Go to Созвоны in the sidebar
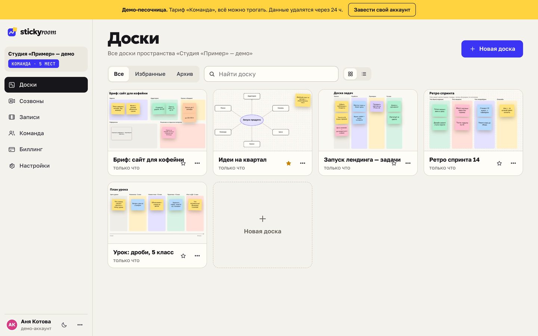 coord(46,101)
